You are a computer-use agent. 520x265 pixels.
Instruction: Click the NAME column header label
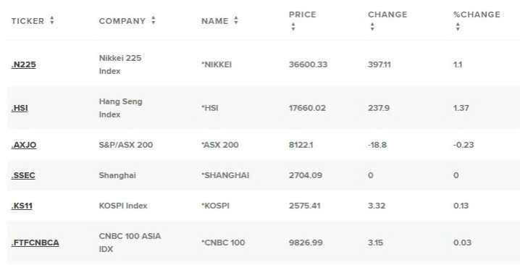point(215,21)
